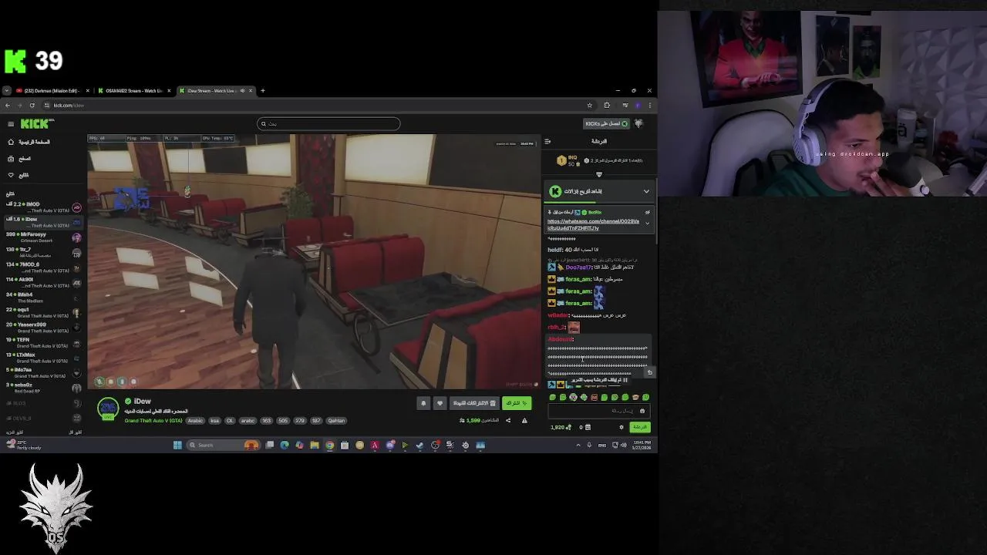Toggle stream notifications bell button
This screenshot has width=987, height=555.
pos(423,403)
